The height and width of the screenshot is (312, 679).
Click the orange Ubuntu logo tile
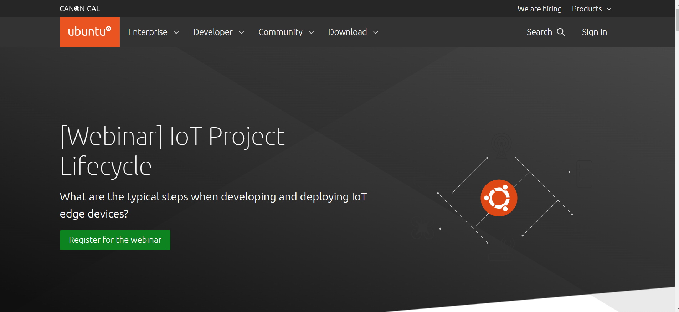click(89, 32)
